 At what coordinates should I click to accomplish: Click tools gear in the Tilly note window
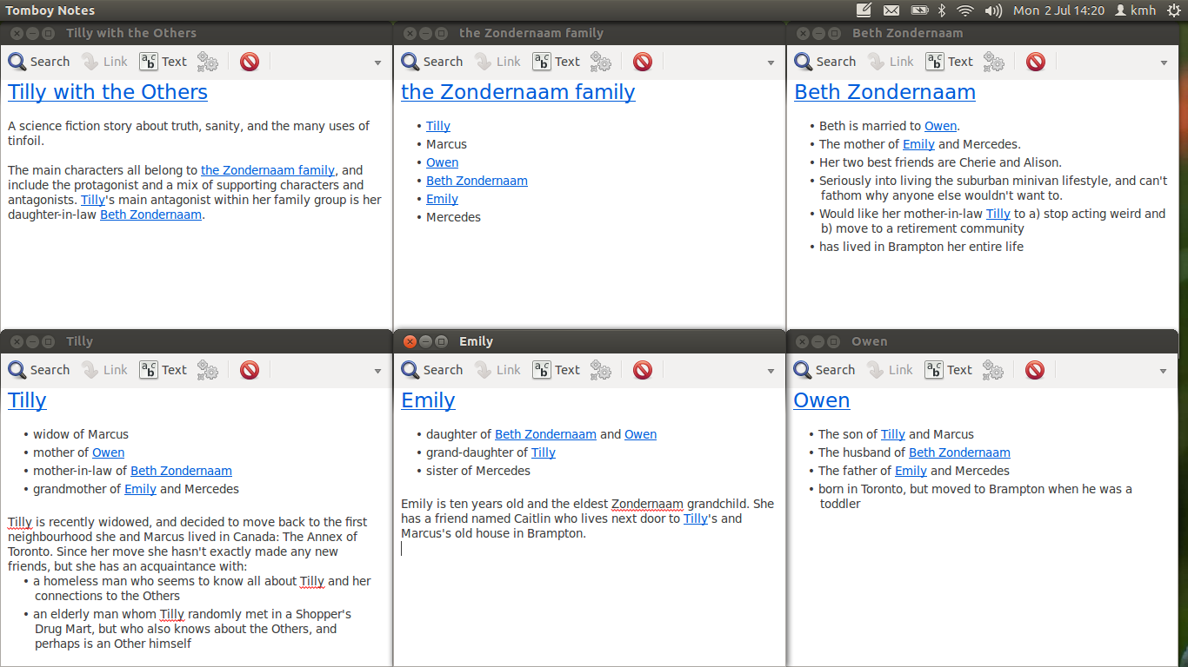207,370
